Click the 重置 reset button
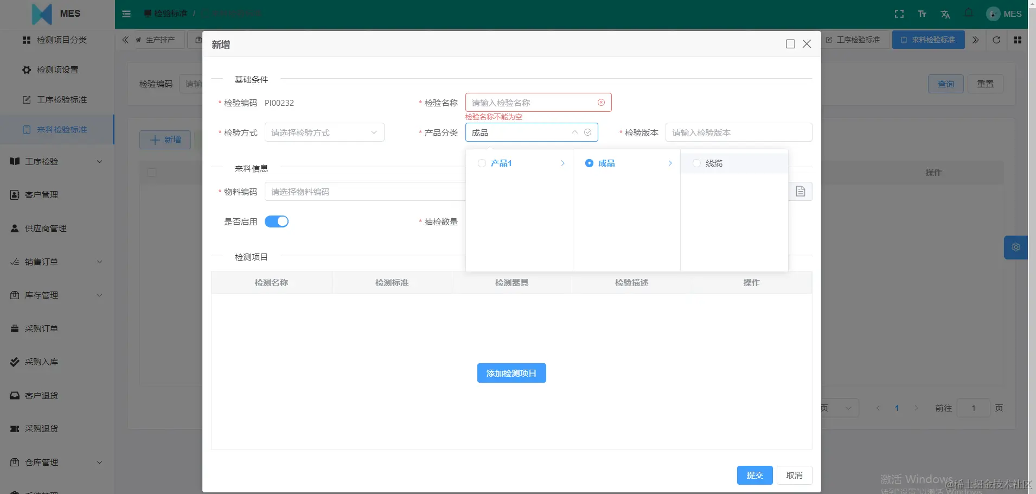Screen dimensions: 1036x494 tap(986, 84)
